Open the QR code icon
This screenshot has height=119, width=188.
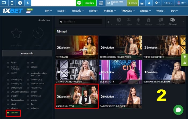(x=101, y=3)
